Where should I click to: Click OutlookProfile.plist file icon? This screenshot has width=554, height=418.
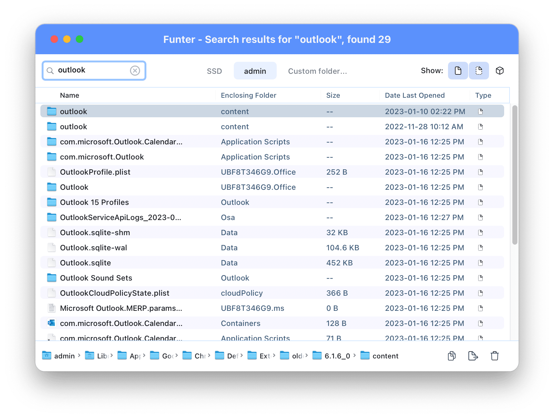point(52,172)
